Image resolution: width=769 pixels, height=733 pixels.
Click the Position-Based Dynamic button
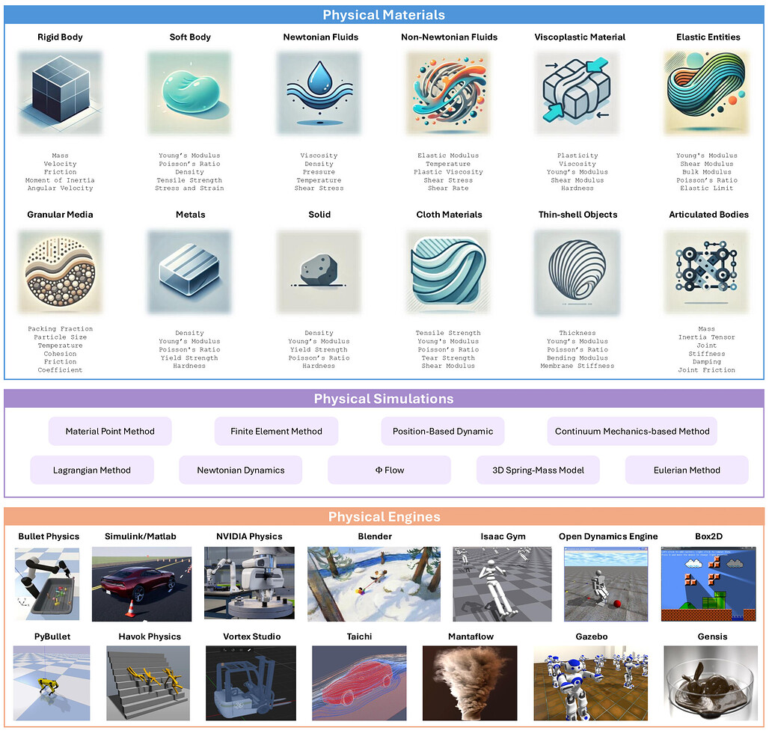pos(443,432)
